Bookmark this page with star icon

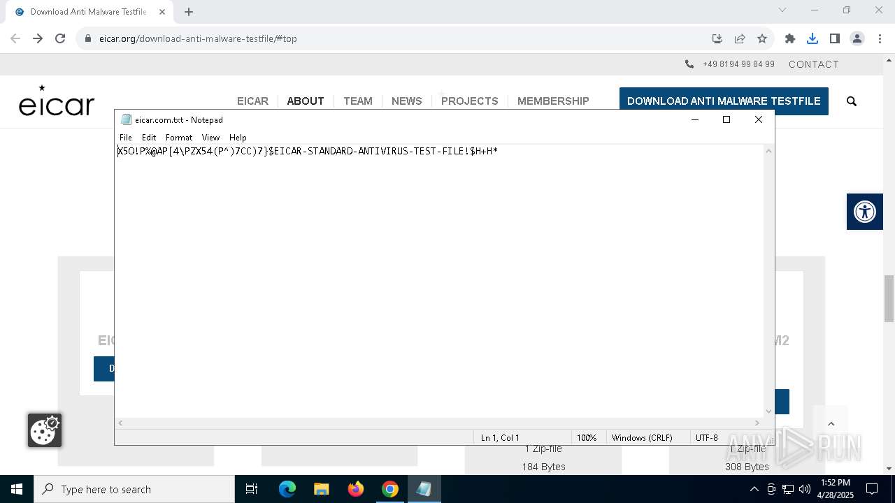coord(762,38)
